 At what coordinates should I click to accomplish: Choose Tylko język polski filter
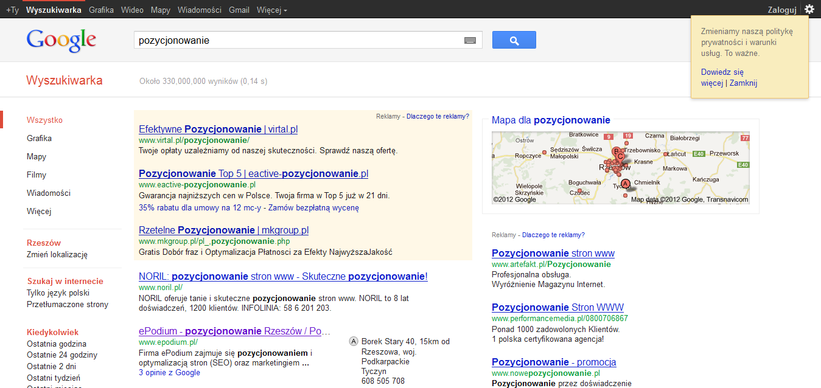pyautogui.click(x=58, y=293)
